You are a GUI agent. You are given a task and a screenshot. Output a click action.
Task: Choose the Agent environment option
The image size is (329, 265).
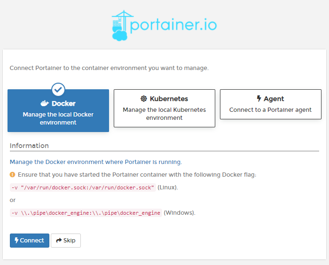[x=270, y=104]
